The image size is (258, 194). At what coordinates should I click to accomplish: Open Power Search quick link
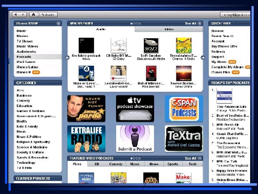click(223, 36)
